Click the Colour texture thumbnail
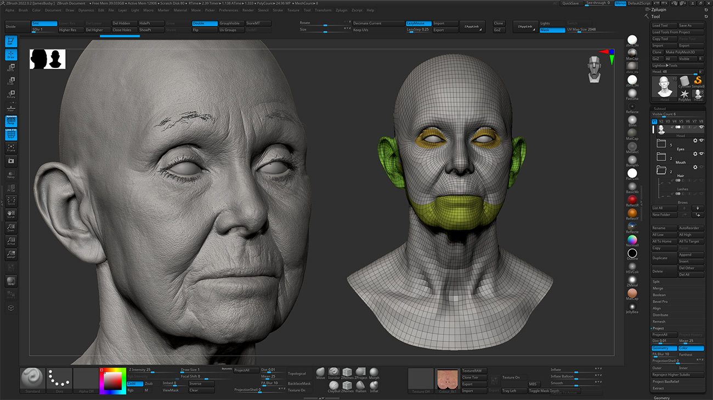The width and height of the screenshot is (713, 400). 447,380
